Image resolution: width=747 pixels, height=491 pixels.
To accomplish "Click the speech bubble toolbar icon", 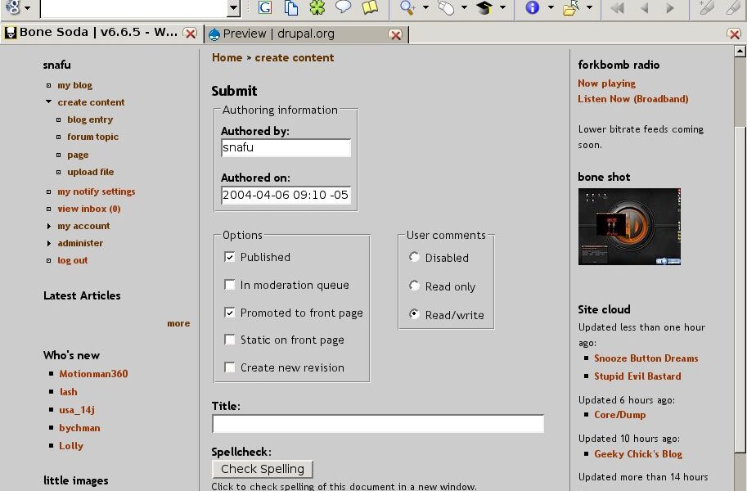I will click(344, 8).
